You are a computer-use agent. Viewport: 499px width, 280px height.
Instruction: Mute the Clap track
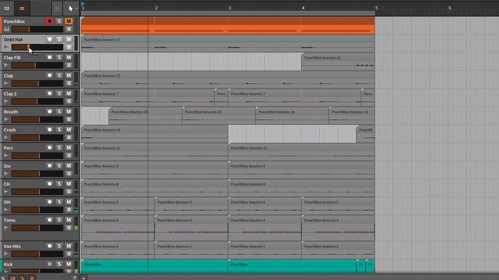point(69,76)
